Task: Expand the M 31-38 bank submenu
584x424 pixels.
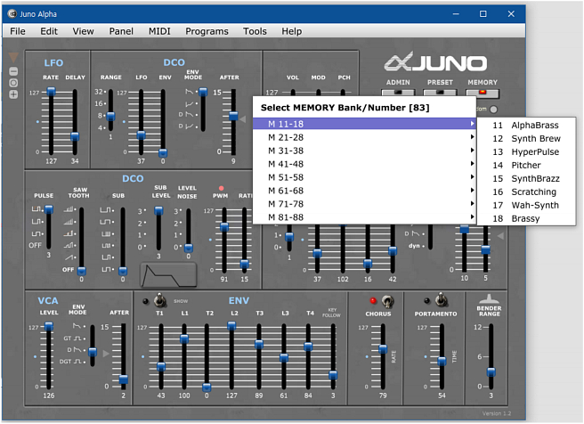Action: coord(364,151)
